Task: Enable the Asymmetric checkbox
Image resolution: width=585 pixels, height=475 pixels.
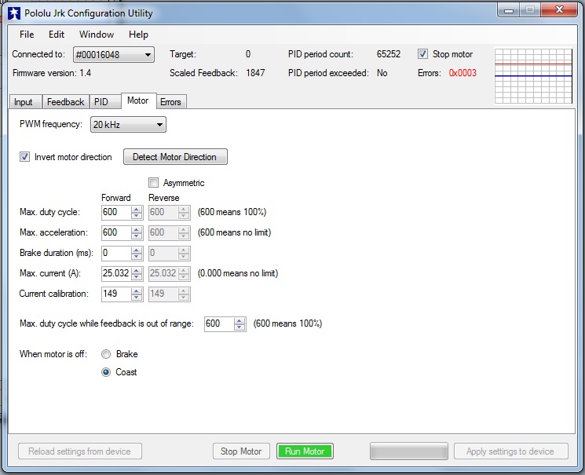Action: [153, 182]
